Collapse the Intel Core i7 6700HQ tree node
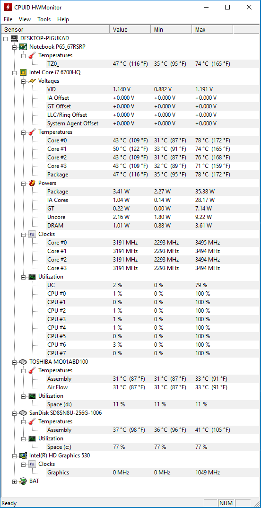 pyautogui.click(x=14, y=72)
